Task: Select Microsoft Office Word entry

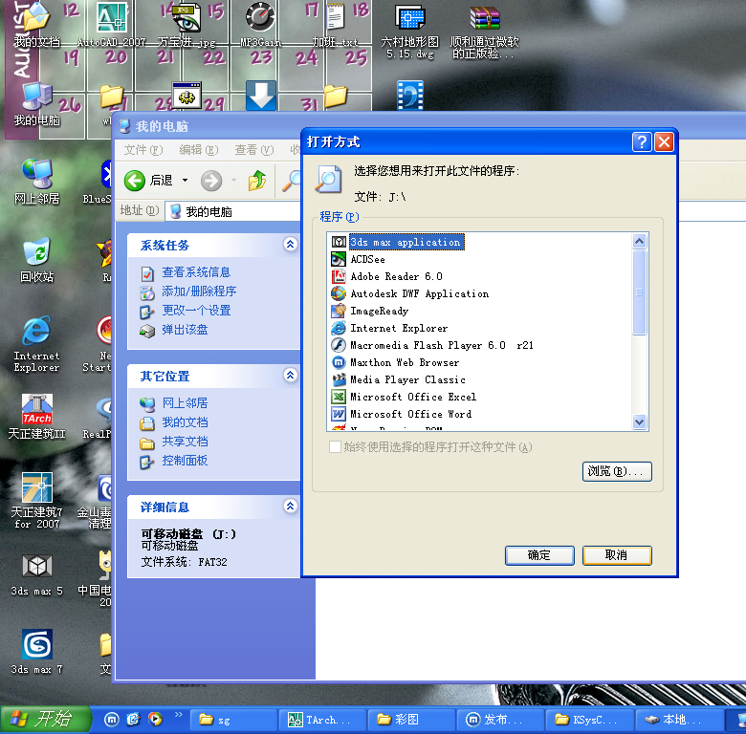Action: point(410,414)
